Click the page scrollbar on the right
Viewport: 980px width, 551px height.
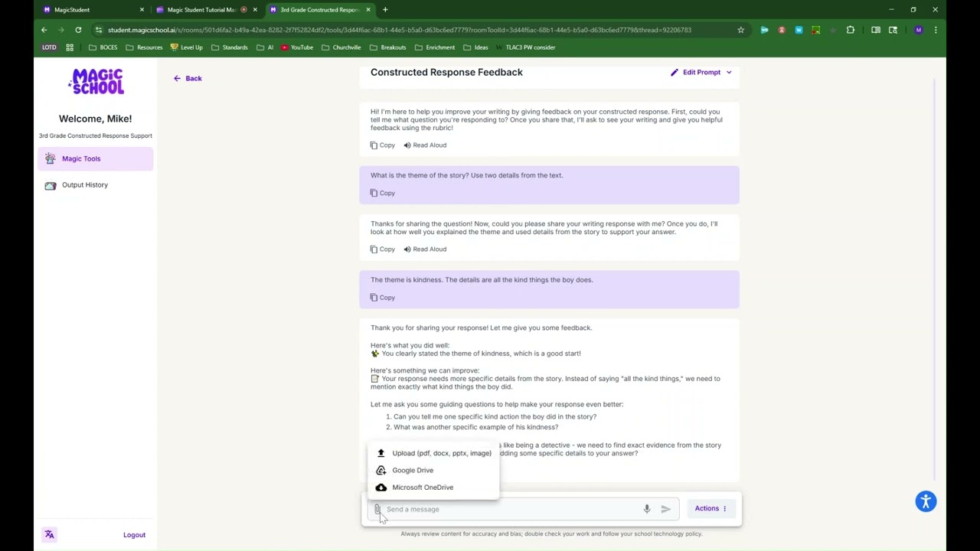[x=935, y=279]
